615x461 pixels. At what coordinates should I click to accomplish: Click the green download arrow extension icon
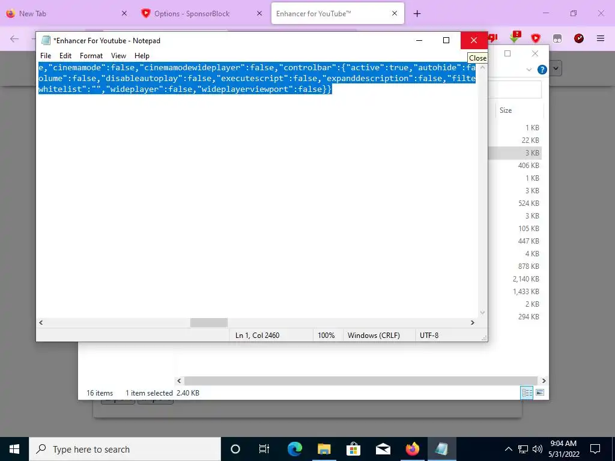(515, 38)
